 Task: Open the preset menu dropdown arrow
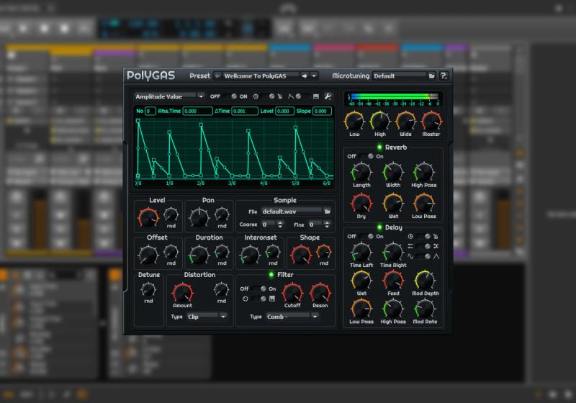(315, 76)
